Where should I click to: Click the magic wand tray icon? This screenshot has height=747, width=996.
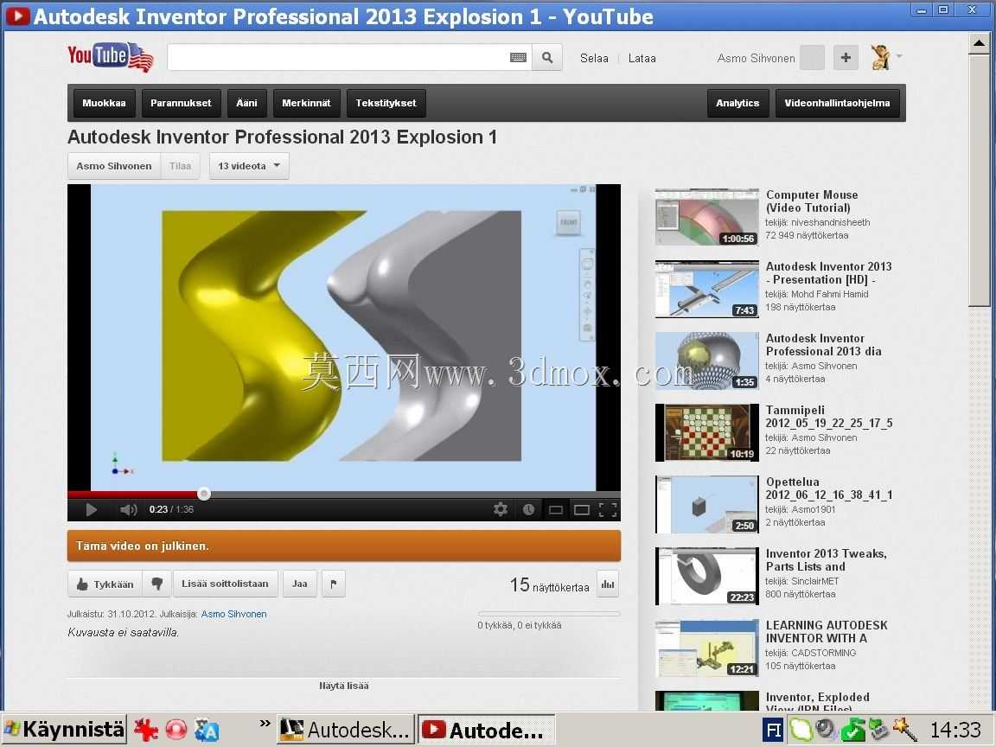pyautogui.click(x=904, y=730)
